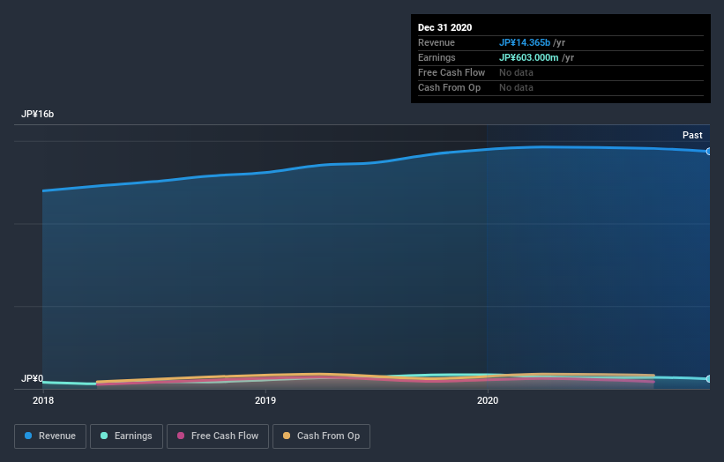The width and height of the screenshot is (724, 462).
Task: Click the 2020 x-axis label
Action: point(488,400)
